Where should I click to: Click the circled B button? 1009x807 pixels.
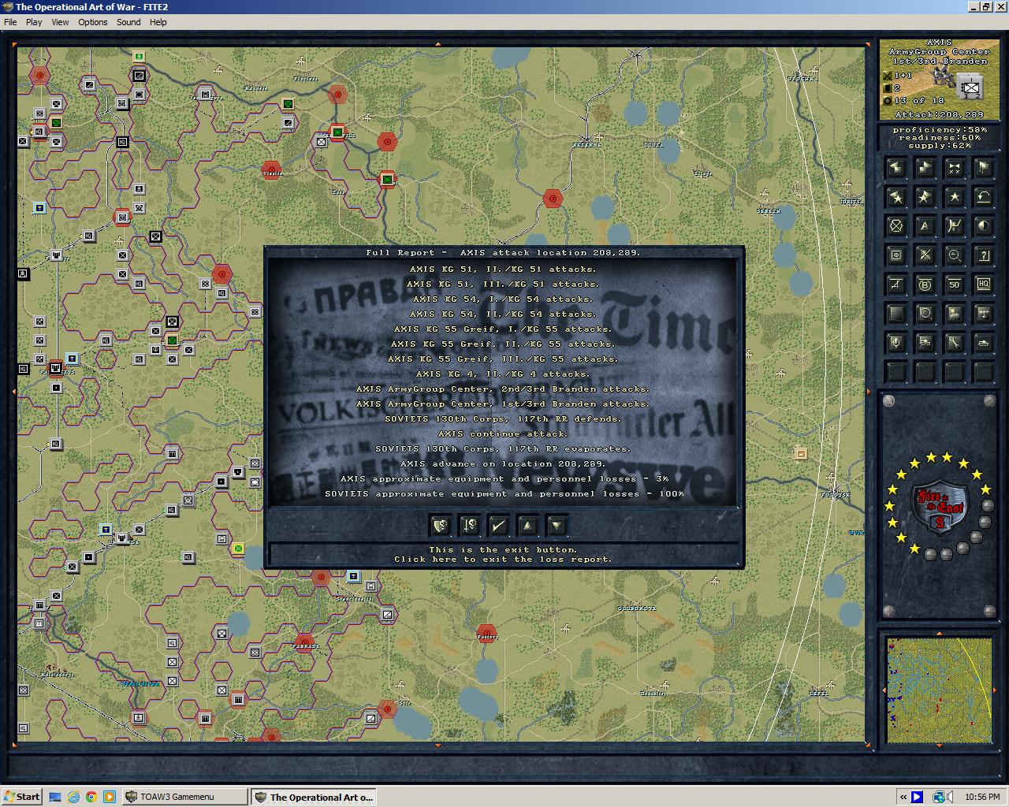925,284
